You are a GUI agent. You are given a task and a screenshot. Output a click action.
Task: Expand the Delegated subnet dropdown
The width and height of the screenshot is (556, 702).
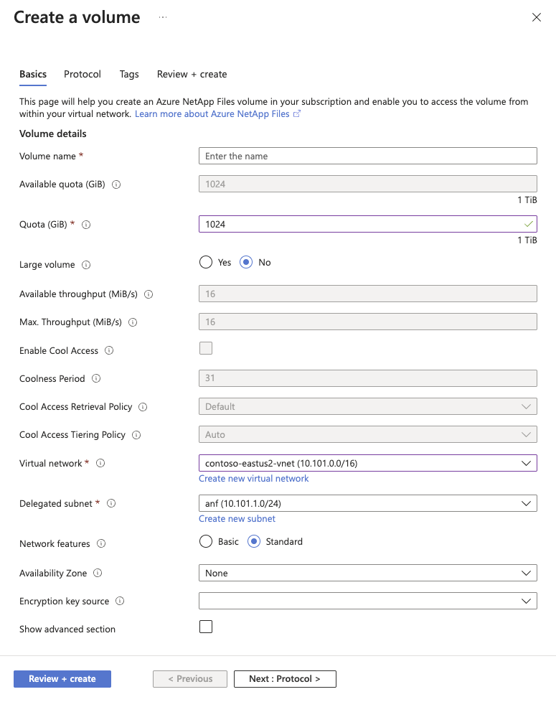pyautogui.click(x=367, y=504)
